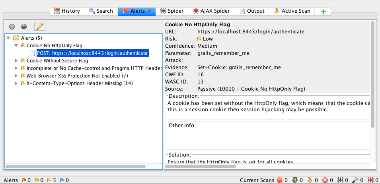
Task: Click the red AJAX spider icon in status bar
Action: [370, 180]
